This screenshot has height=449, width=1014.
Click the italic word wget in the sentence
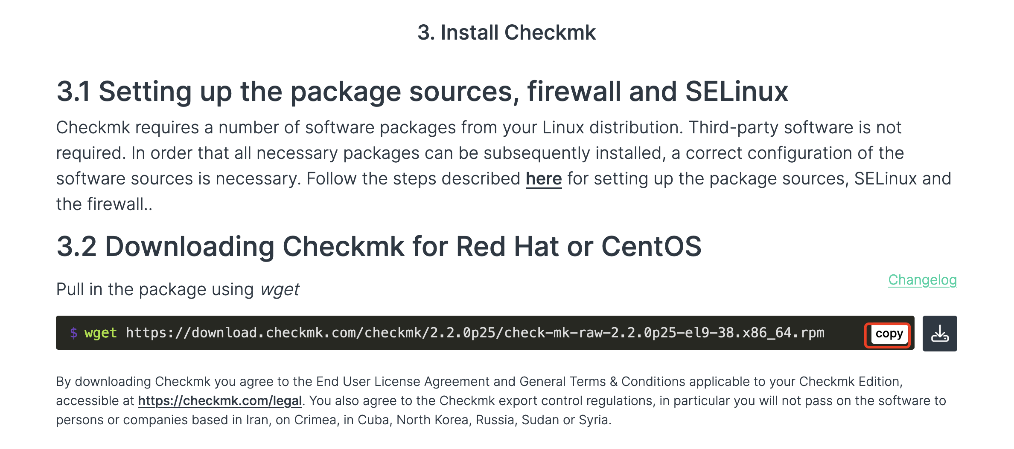pos(281,289)
